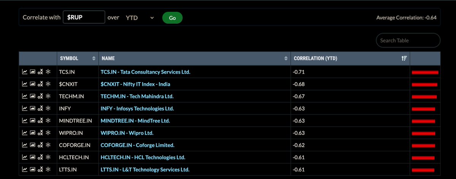
Task: Open the point & figure icon for HCLTECH.IN
Action: point(40,157)
